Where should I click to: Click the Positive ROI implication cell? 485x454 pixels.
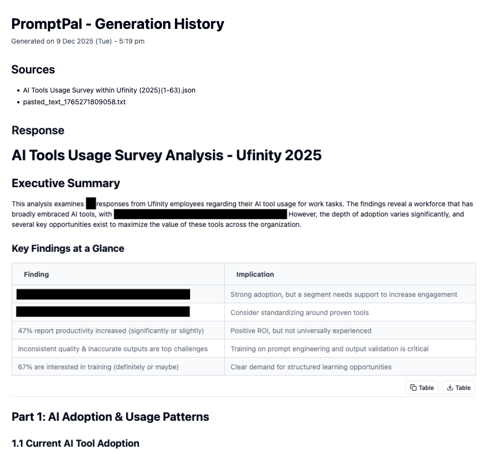301,331
